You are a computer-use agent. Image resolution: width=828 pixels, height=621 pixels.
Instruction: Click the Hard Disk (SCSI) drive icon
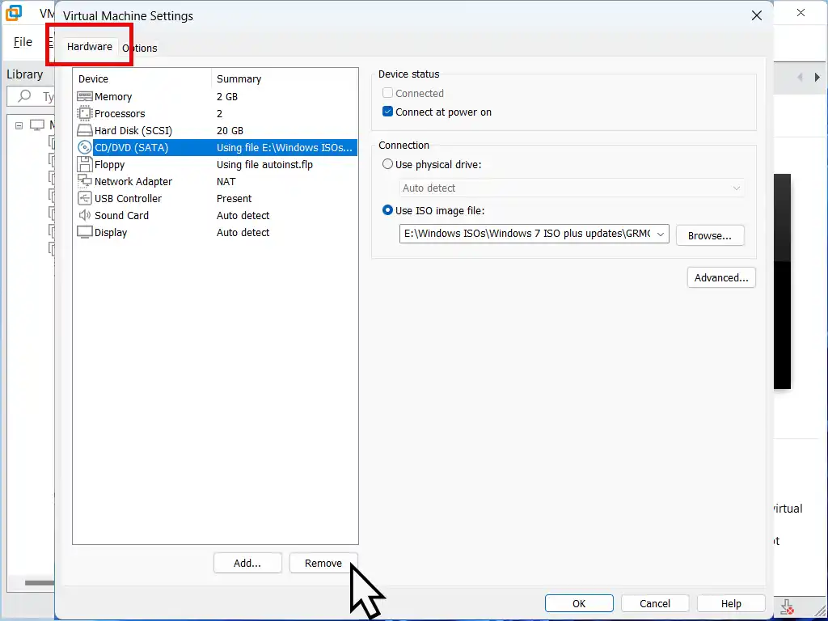tap(84, 130)
